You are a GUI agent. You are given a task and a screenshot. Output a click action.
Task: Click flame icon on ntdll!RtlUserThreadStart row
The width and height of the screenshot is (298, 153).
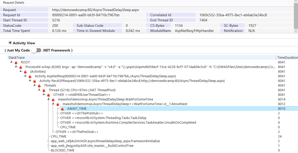pos(49,95)
